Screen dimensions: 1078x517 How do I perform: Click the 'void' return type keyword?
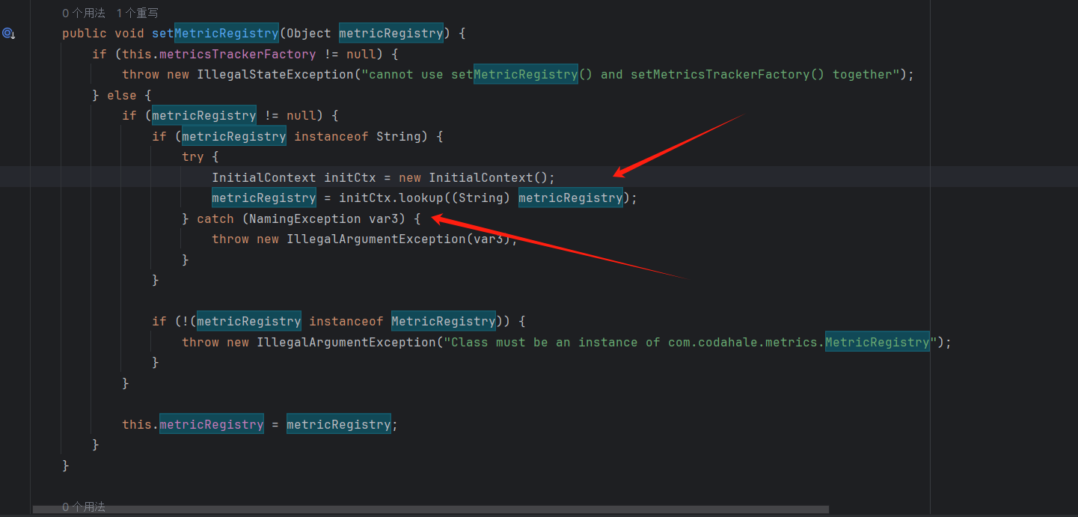129,34
